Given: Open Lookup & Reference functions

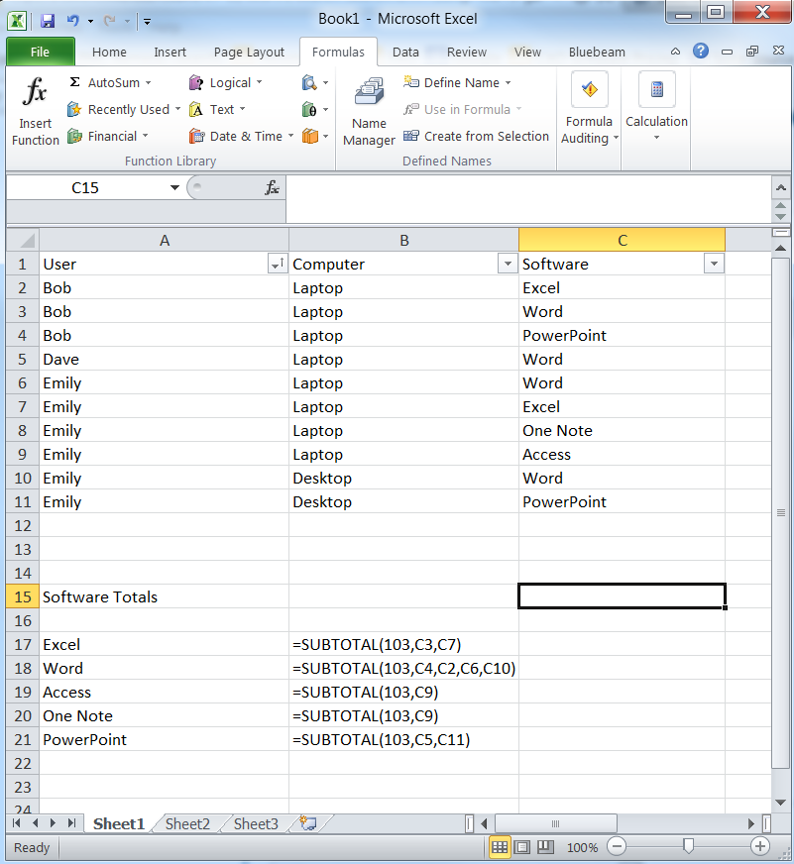Looking at the screenshot, I should pyautogui.click(x=315, y=82).
